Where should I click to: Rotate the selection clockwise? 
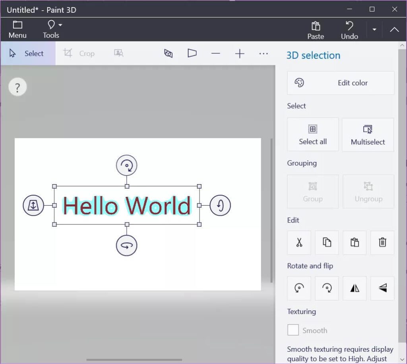click(327, 288)
